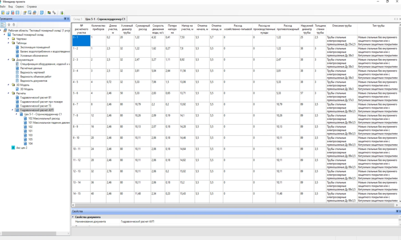Expand the Чертежи folder
401x240 pixels.
9,39
